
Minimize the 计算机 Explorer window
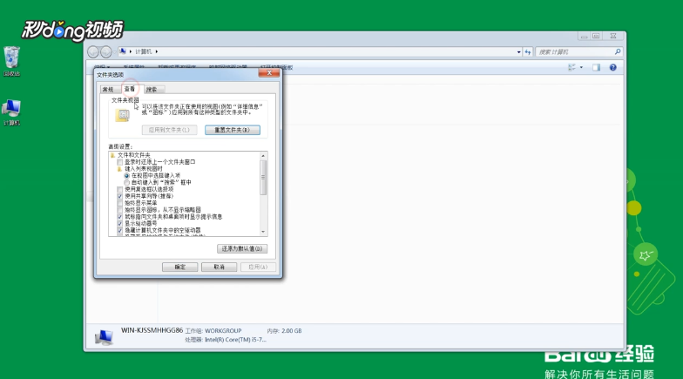tap(584, 37)
